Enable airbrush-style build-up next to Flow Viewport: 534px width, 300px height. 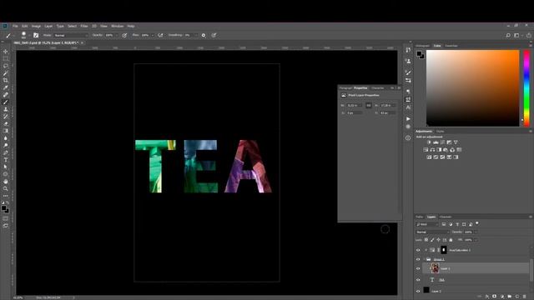[x=160, y=35]
